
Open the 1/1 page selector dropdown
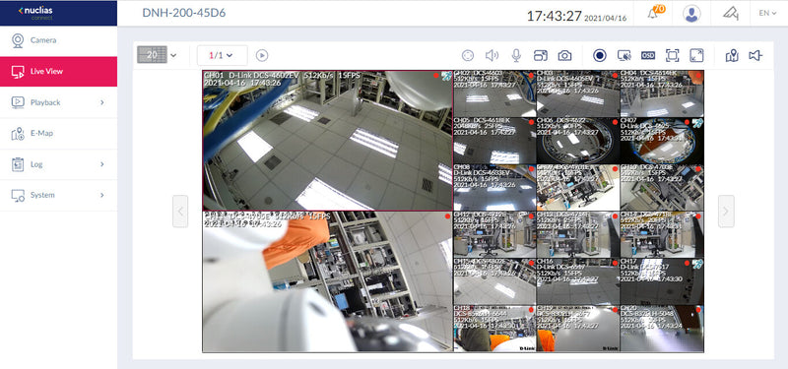click(x=223, y=55)
